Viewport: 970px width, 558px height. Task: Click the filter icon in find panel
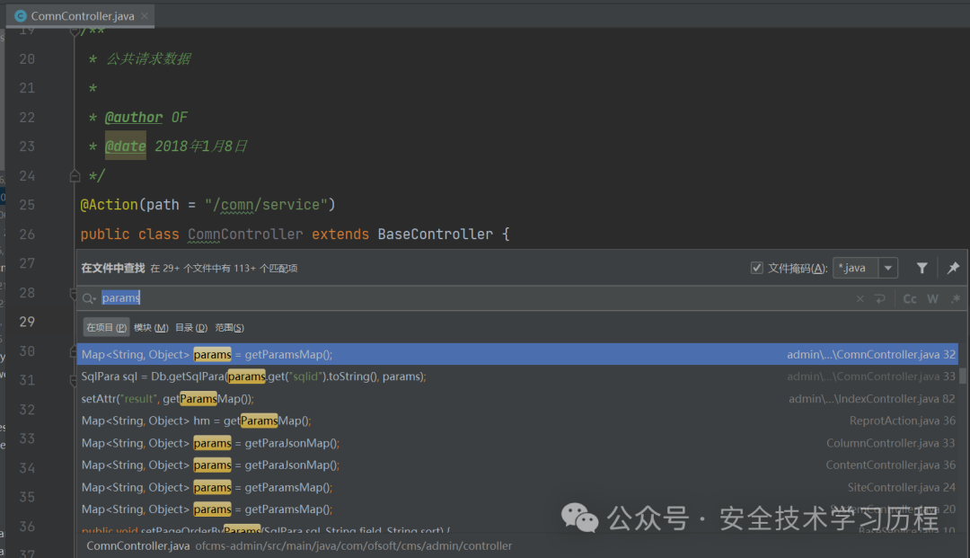click(x=921, y=268)
